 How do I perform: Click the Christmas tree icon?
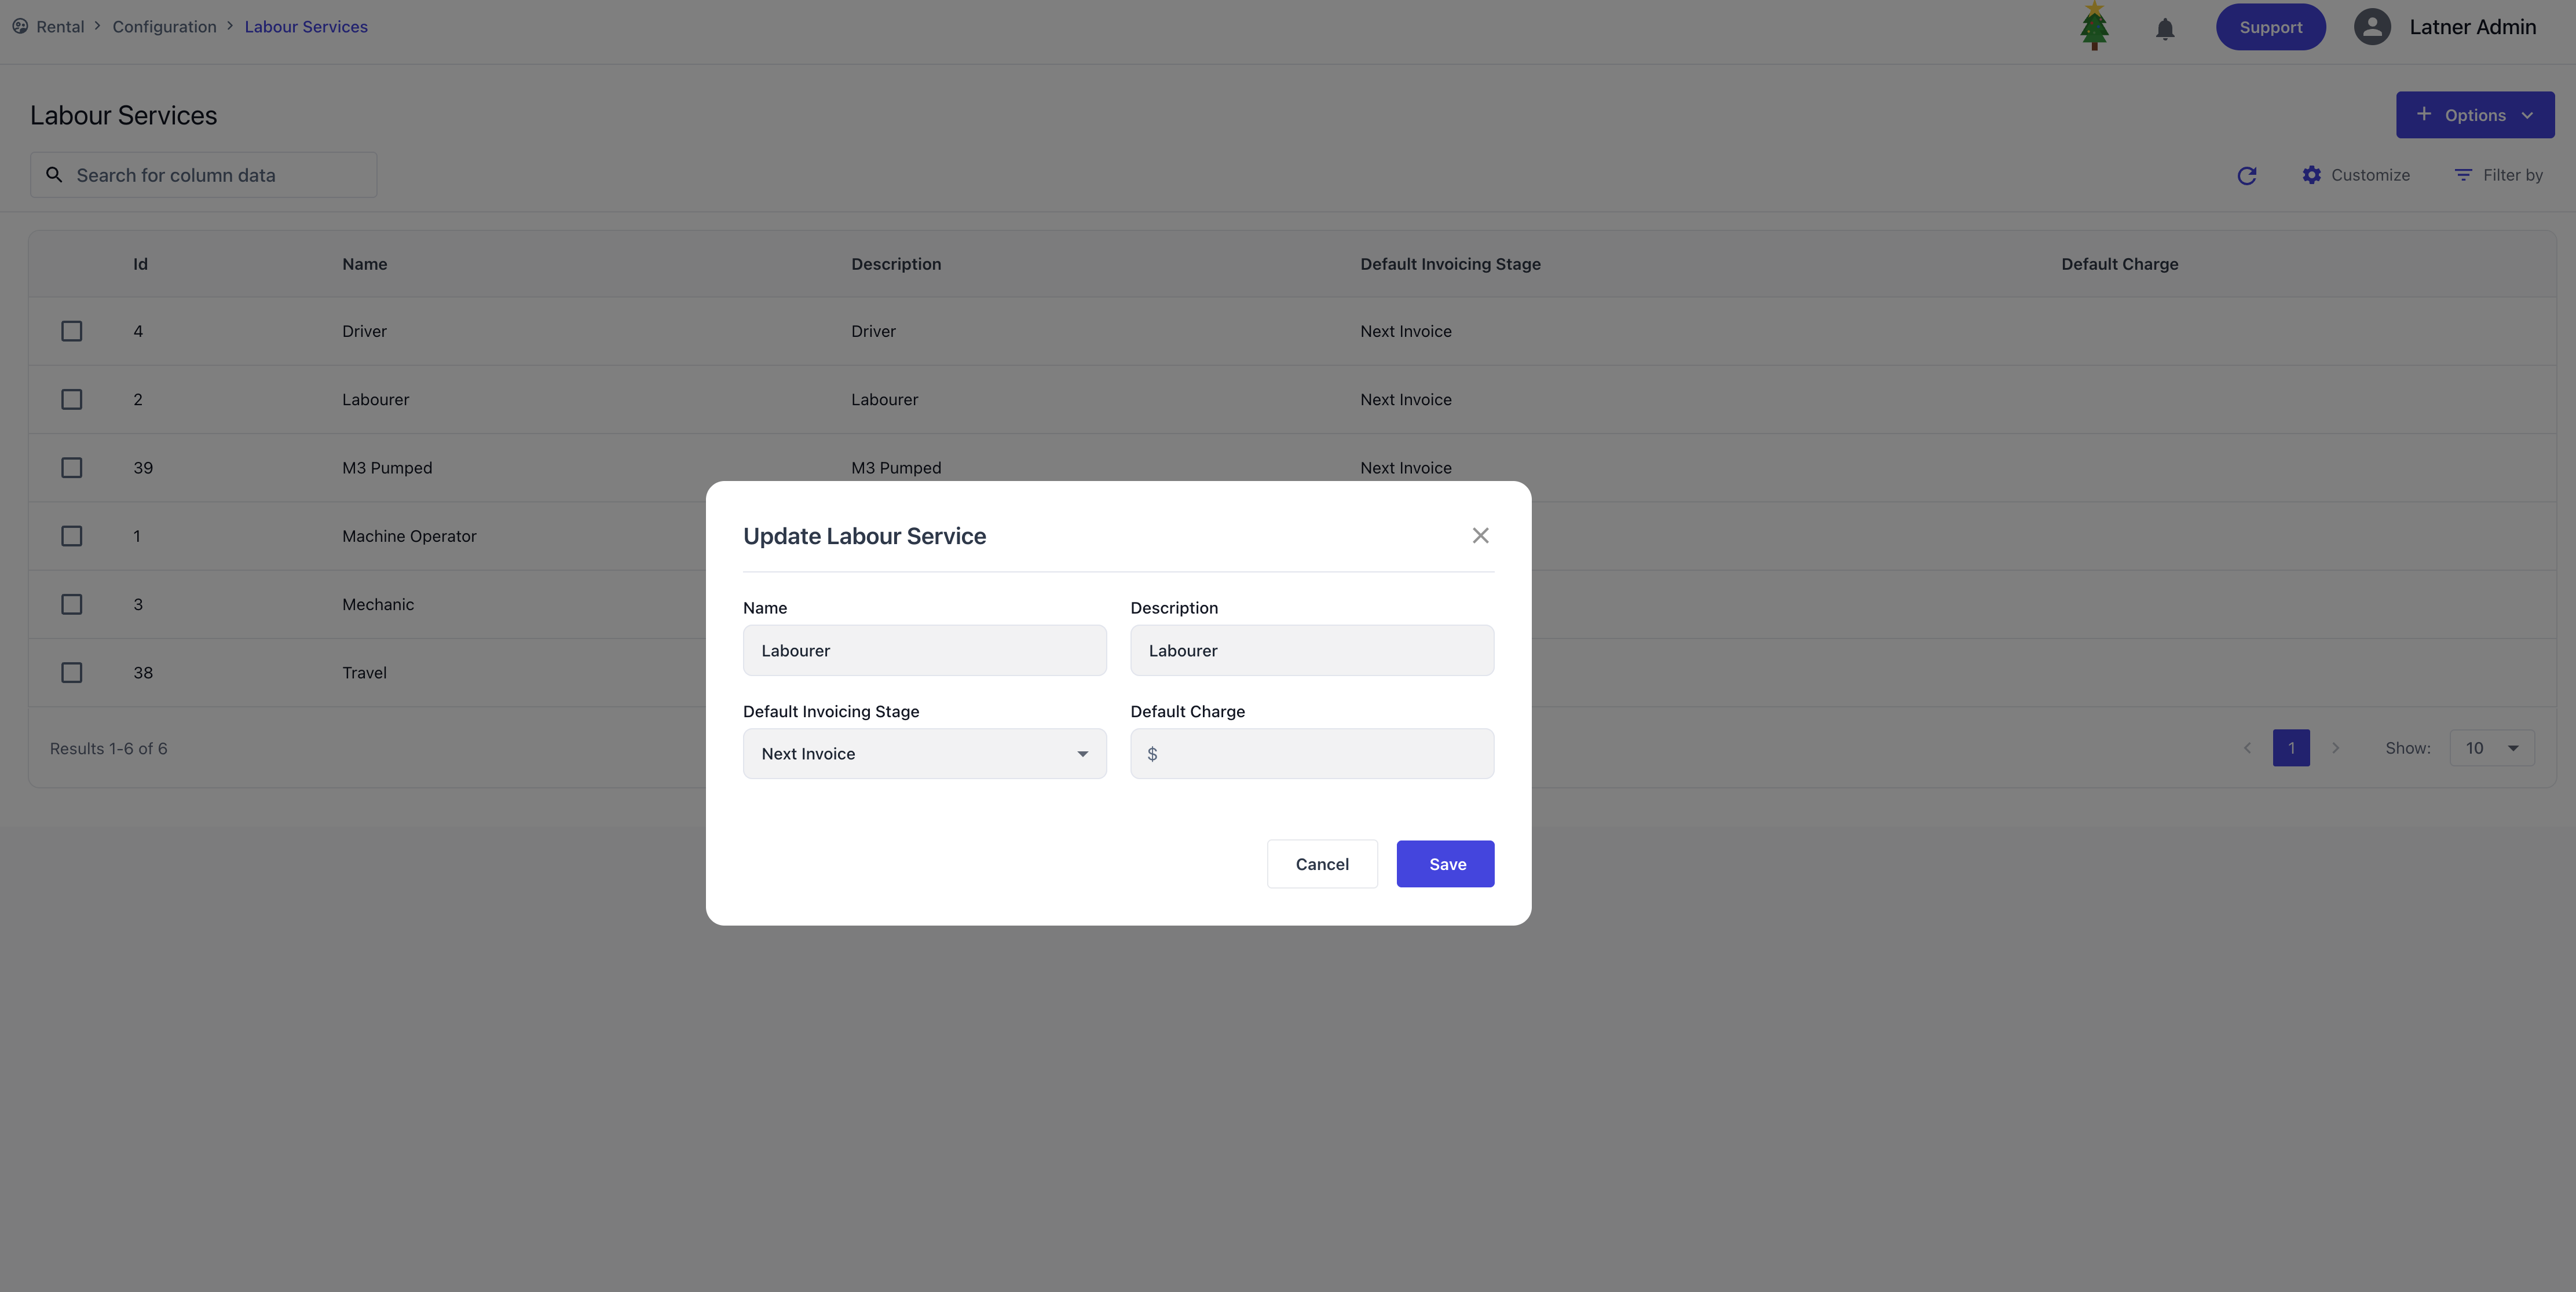coord(2094,26)
